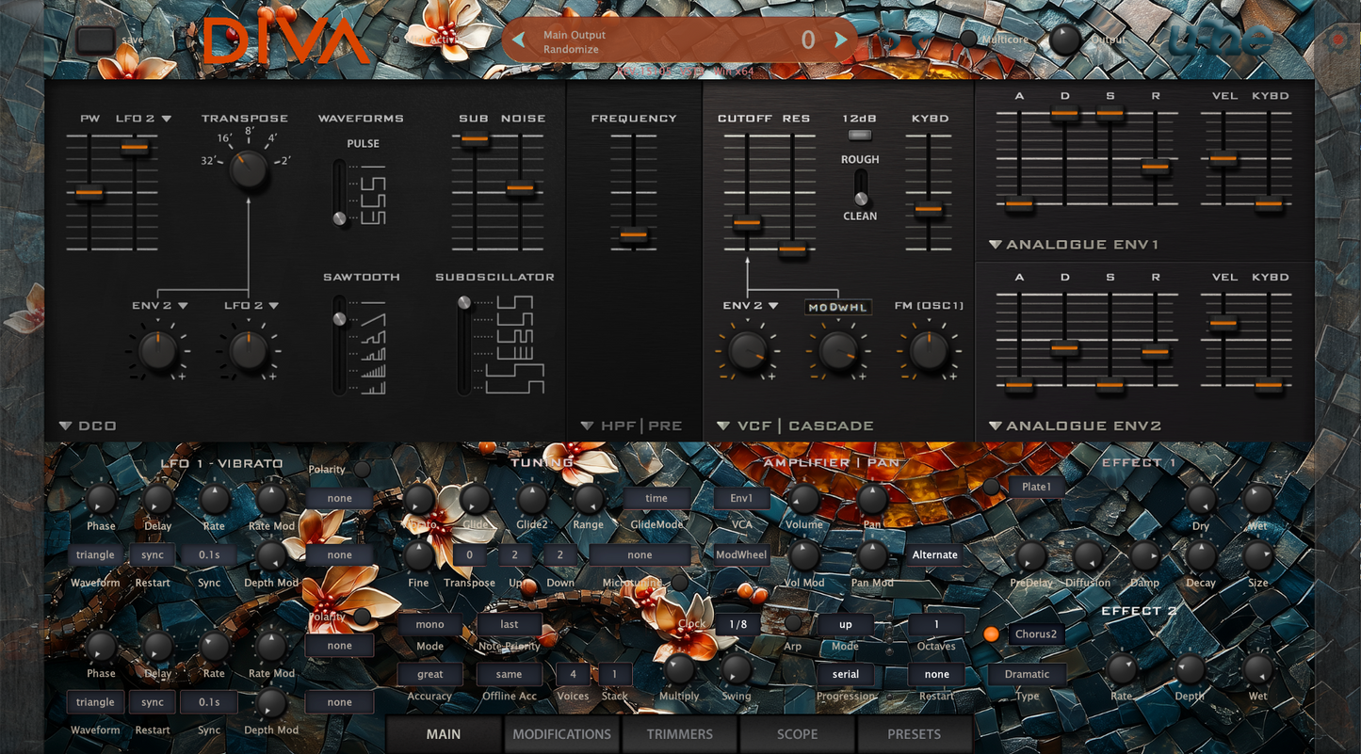Open the GlideMode time dropdown
The width and height of the screenshot is (1361, 754).
point(656,499)
